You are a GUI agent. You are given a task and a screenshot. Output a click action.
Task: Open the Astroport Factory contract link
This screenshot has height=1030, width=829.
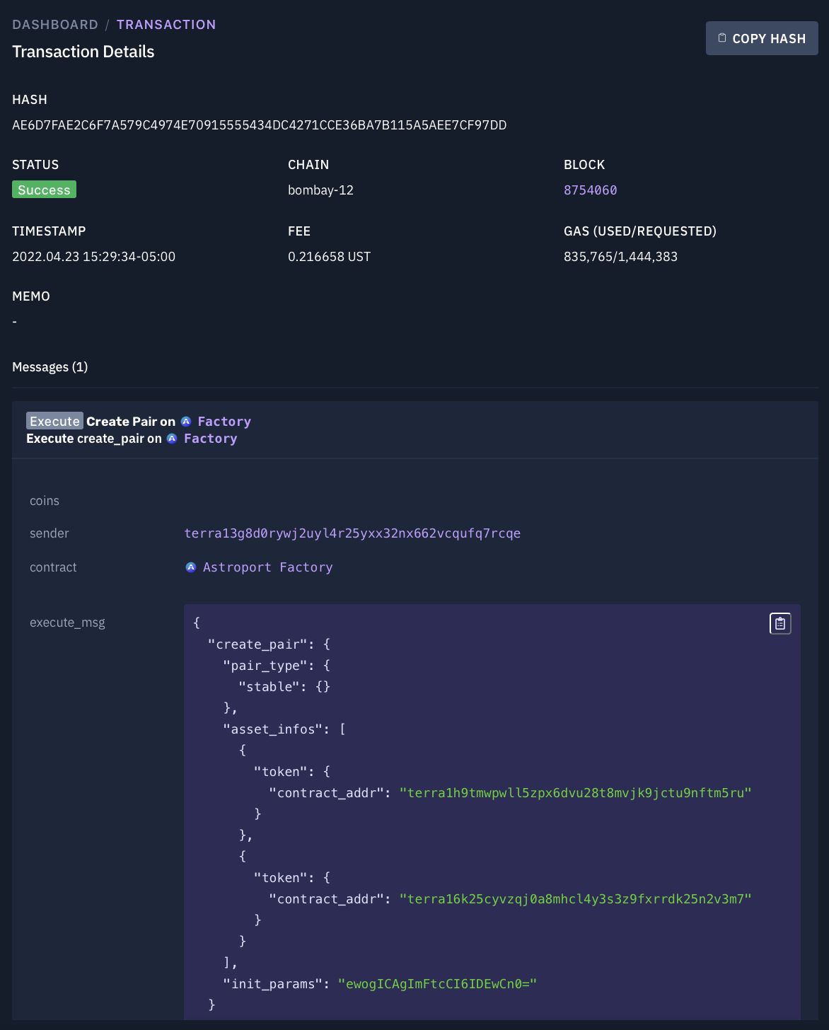click(x=267, y=567)
